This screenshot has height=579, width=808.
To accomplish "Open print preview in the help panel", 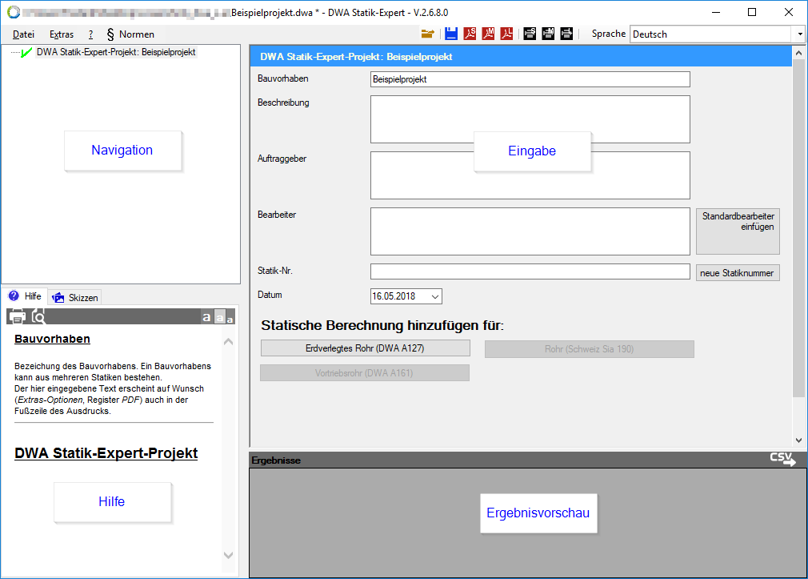I will (38, 316).
